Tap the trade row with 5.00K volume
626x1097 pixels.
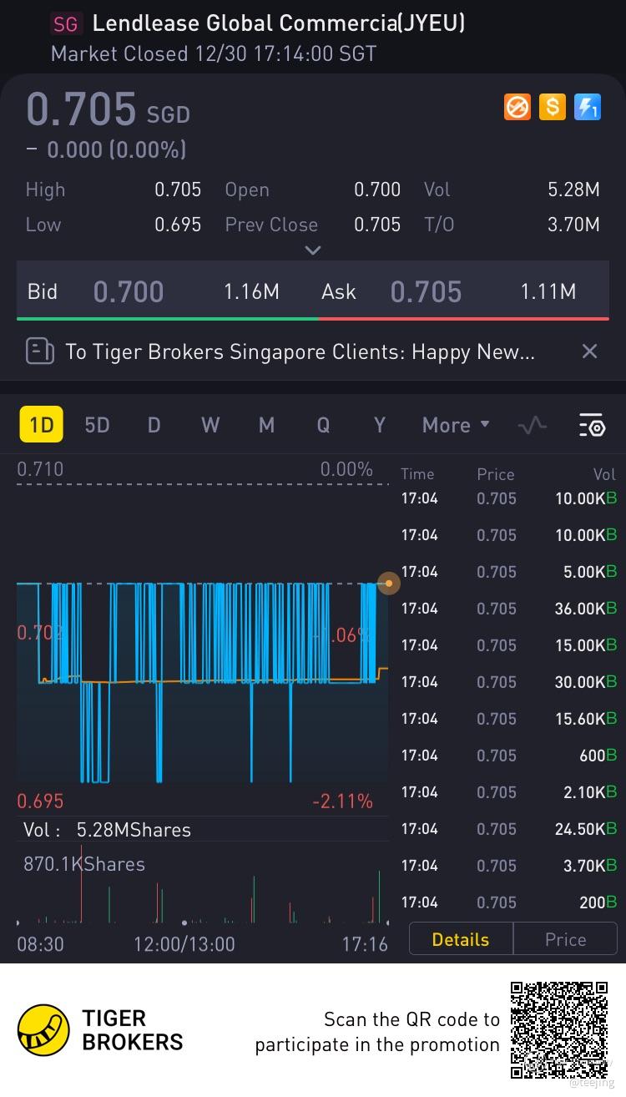(509, 572)
